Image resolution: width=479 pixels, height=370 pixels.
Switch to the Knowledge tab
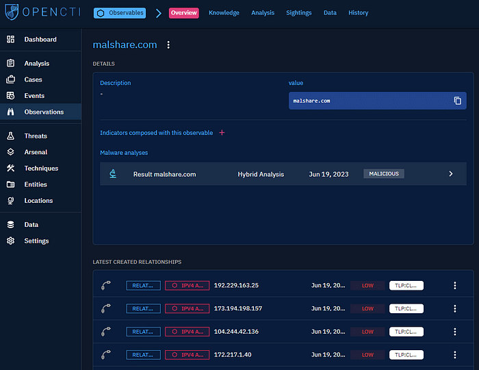(224, 13)
